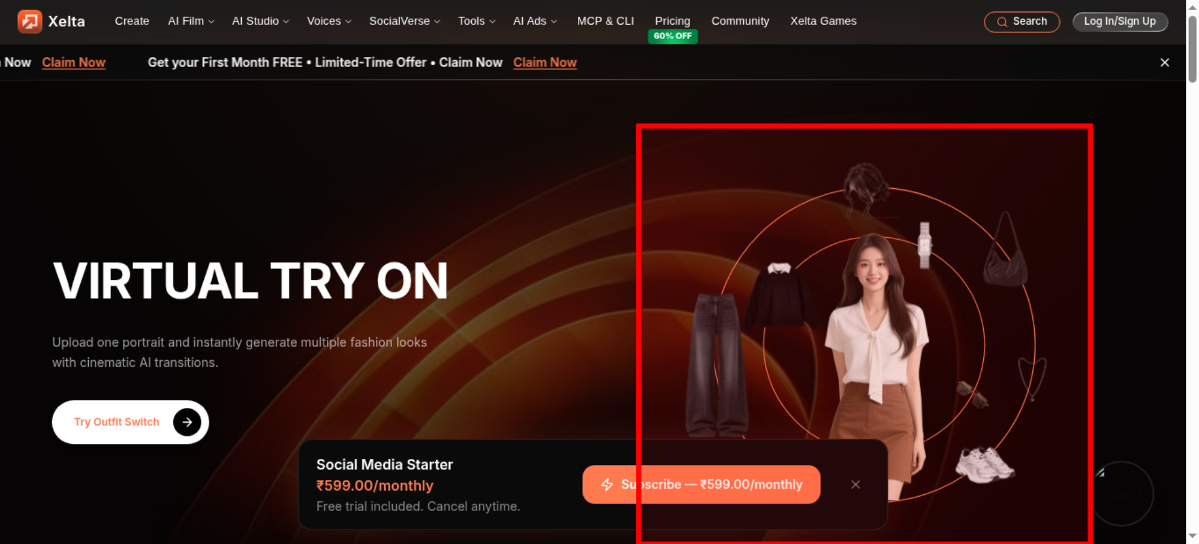Screen dimensions: 1199x544
Task: Click the page vertical scrollbar thumb
Action: [x=1192, y=48]
